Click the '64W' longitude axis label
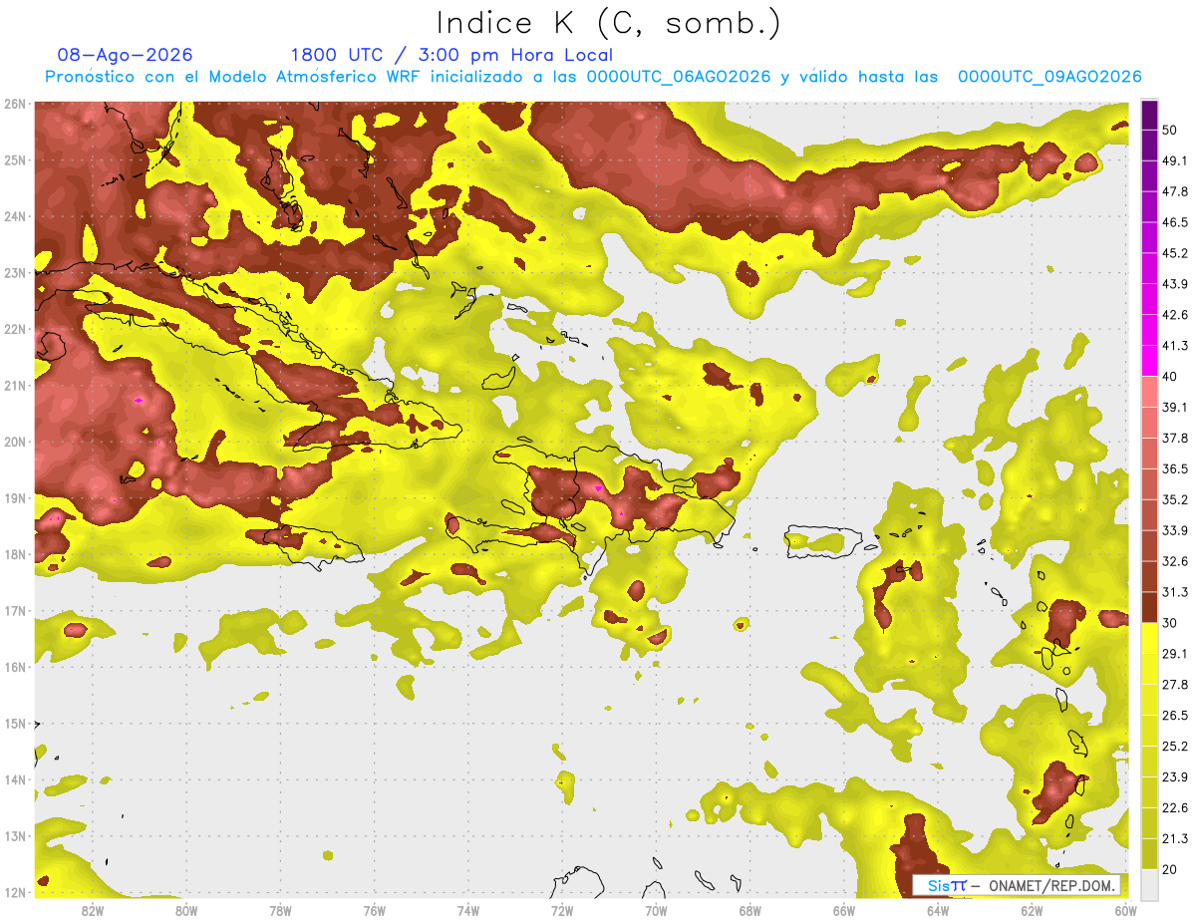This screenshot has width=1196, height=924. coord(938,911)
